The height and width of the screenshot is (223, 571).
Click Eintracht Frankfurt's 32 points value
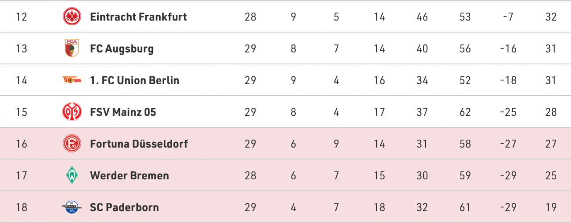551,17
